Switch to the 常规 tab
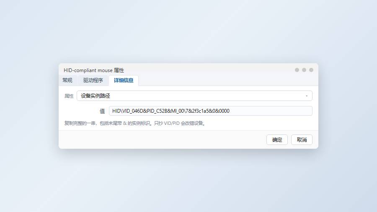Image resolution: width=377 pixels, height=212 pixels. click(67, 80)
